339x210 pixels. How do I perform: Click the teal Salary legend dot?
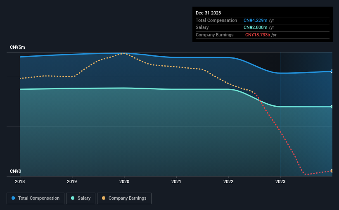click(73, 198)
